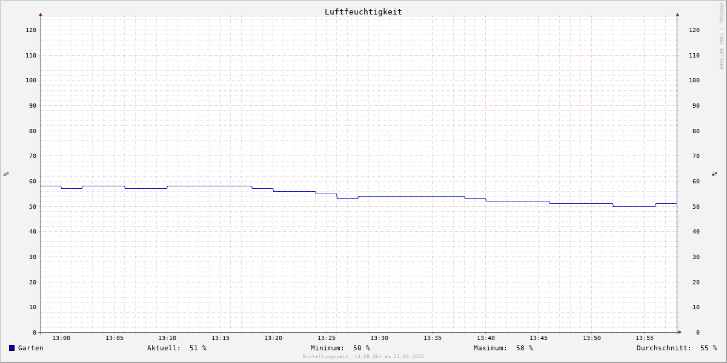Click the 13:30 time axis label
The height and width of the screenshot is (363, 727).
pos(379,338)
